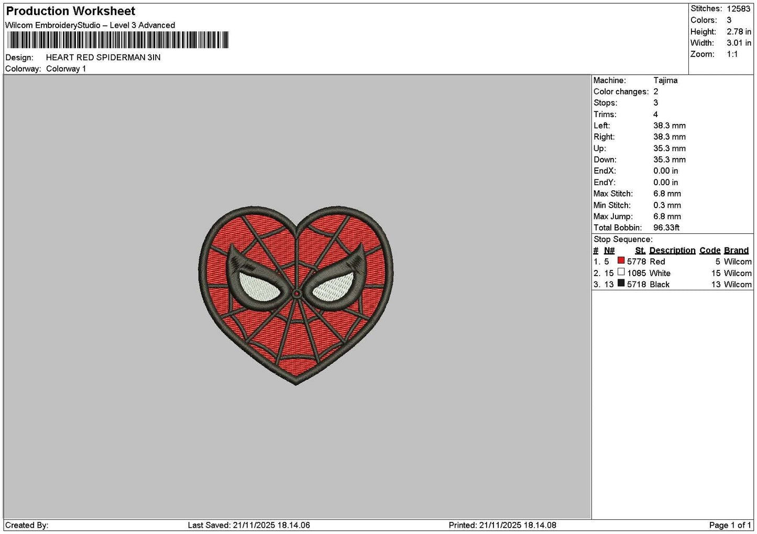Image resolution: width=757 pixels, height=534 pixels.
Task: Click the 'Stop Sequence:' heading
Action: tap(623, 240)
